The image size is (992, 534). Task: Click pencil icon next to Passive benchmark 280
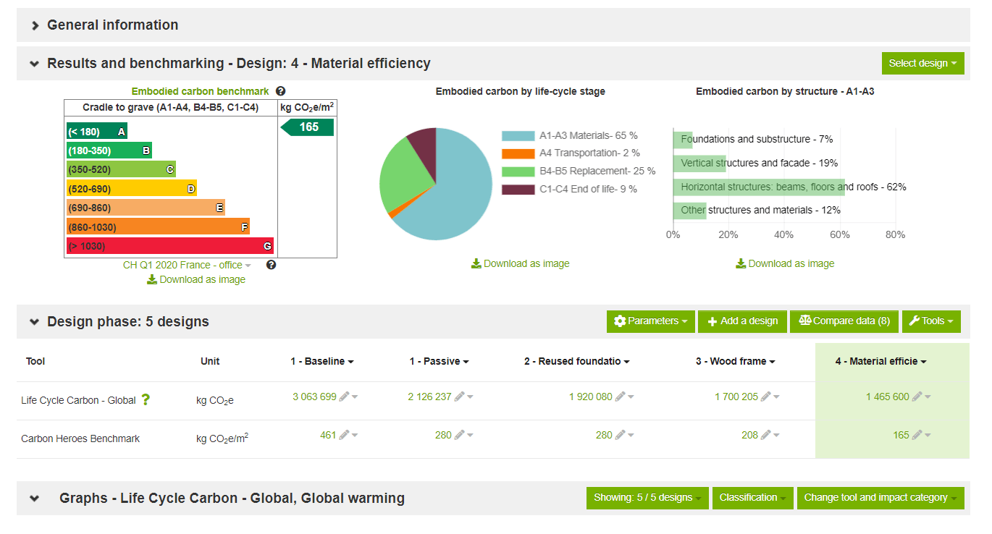[459, 435]
